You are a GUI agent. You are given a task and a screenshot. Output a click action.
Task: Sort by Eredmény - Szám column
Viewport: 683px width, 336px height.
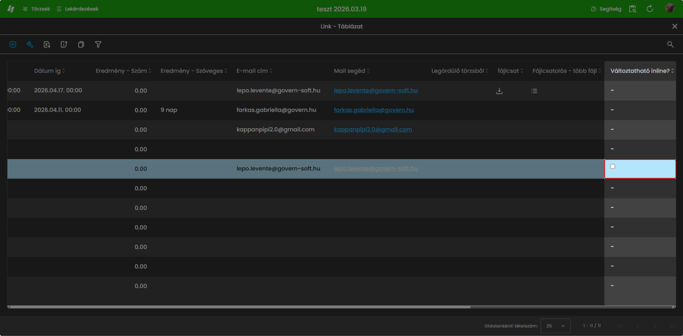[x=124, y=71]
